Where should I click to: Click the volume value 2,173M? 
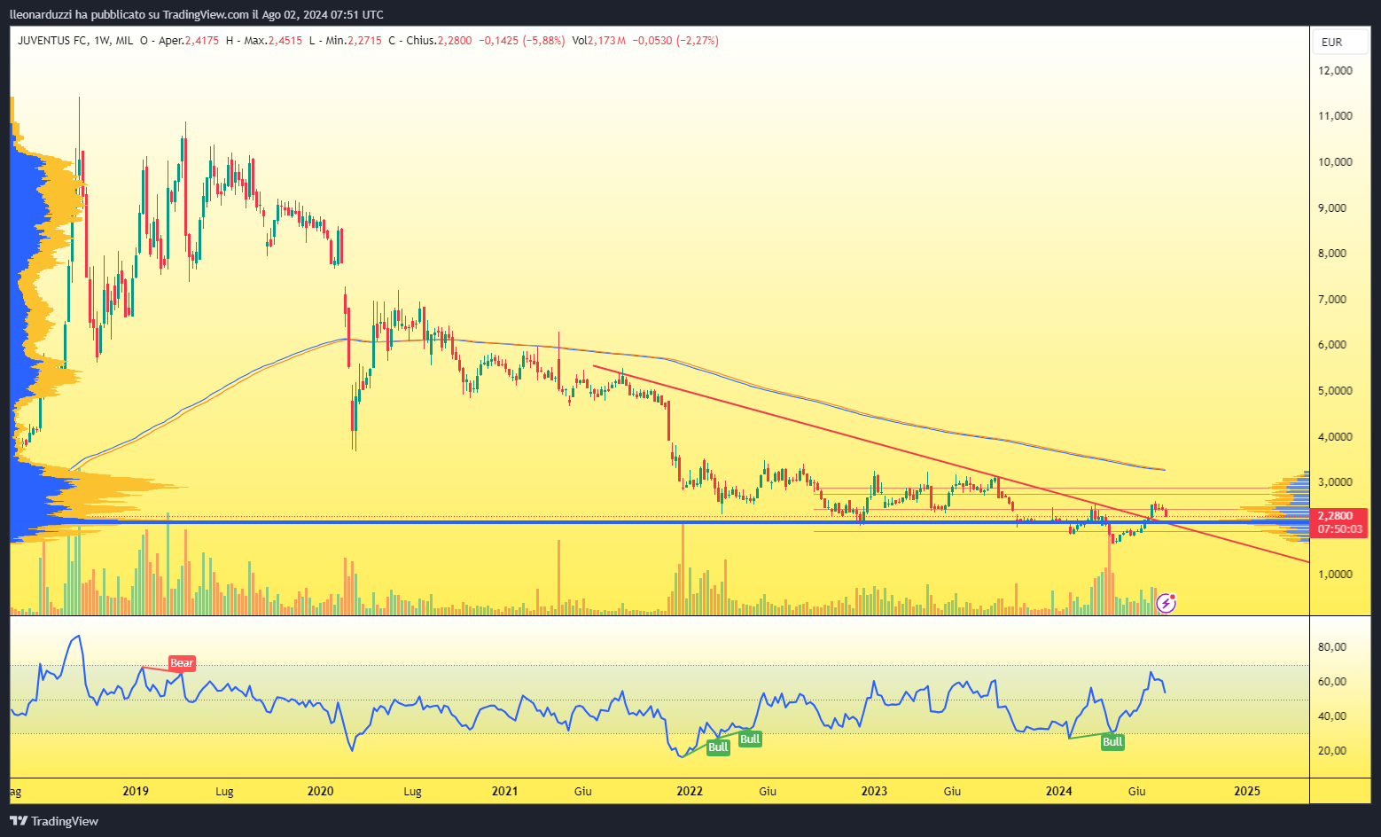pyautogui.click(x=608, y=41)
